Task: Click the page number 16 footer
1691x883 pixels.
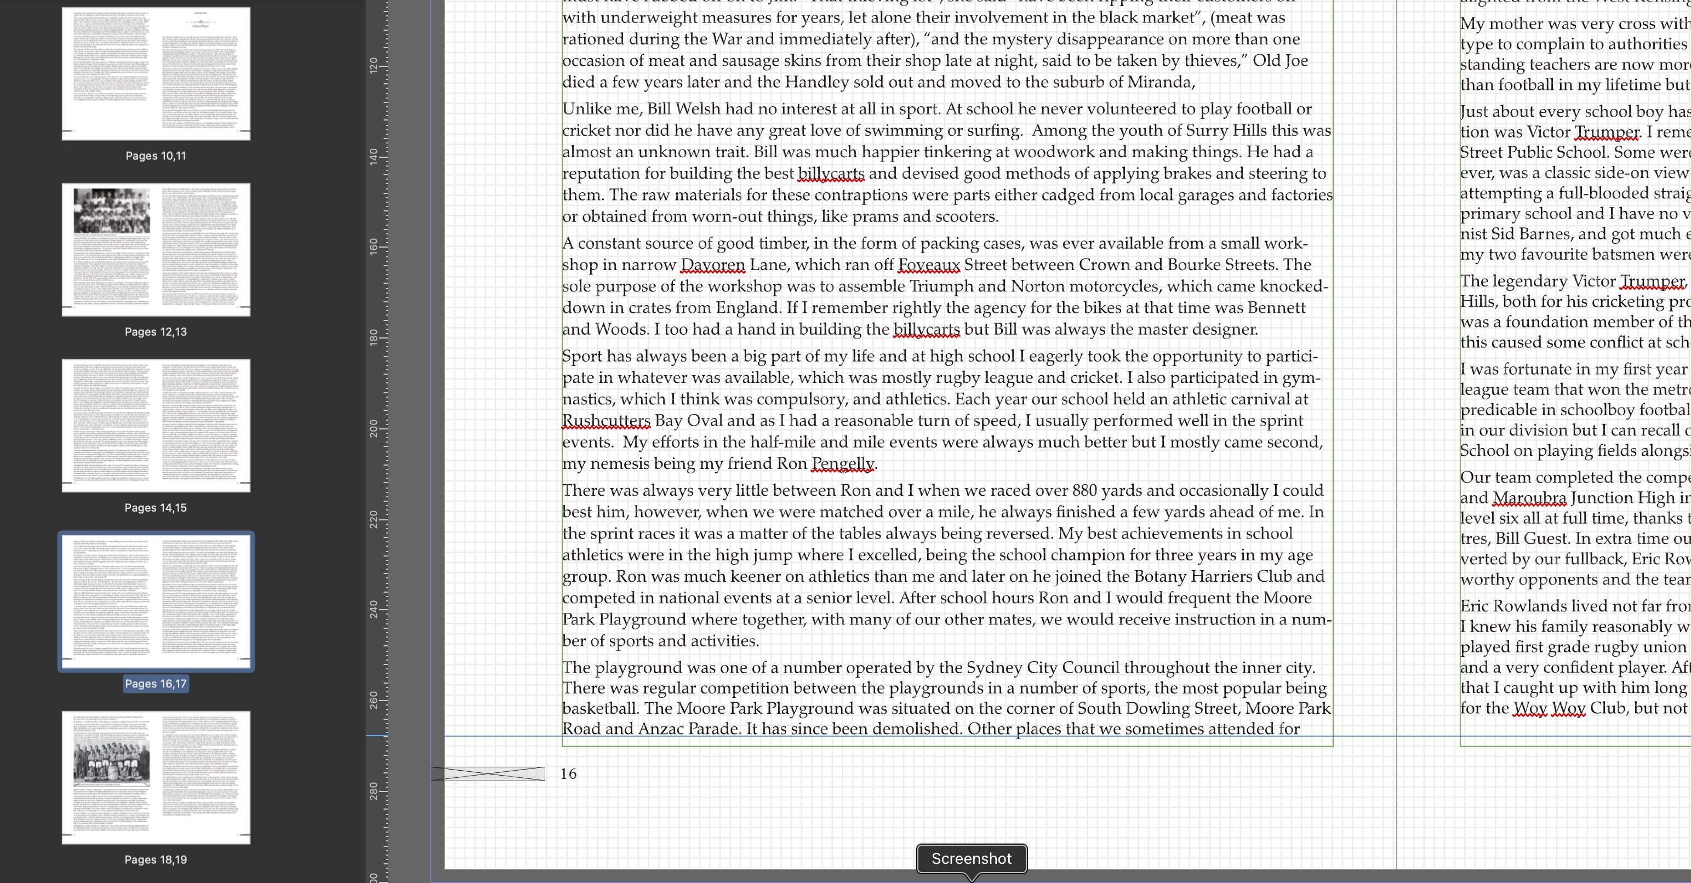Action: [x=568, y=773]
